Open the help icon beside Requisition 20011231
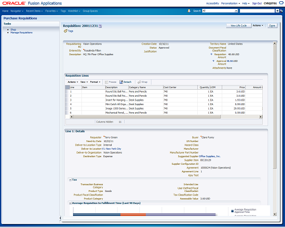Viewport: 285px width, 228px height. [x=100, y=26]
